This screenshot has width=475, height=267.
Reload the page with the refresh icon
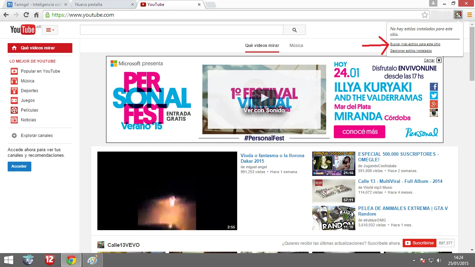(x=26, y=15)
